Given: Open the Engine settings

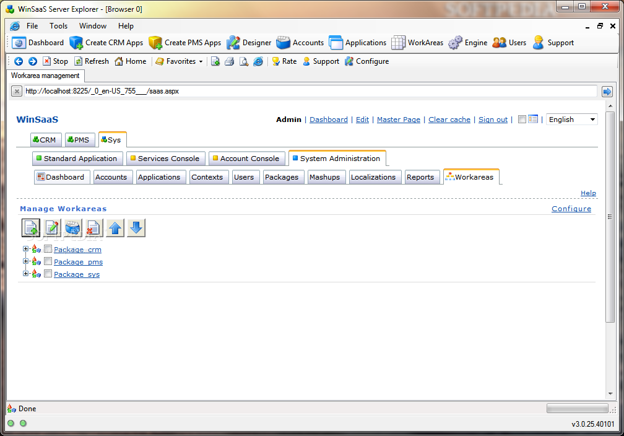Looking at the screenshot, I should 467,43.
